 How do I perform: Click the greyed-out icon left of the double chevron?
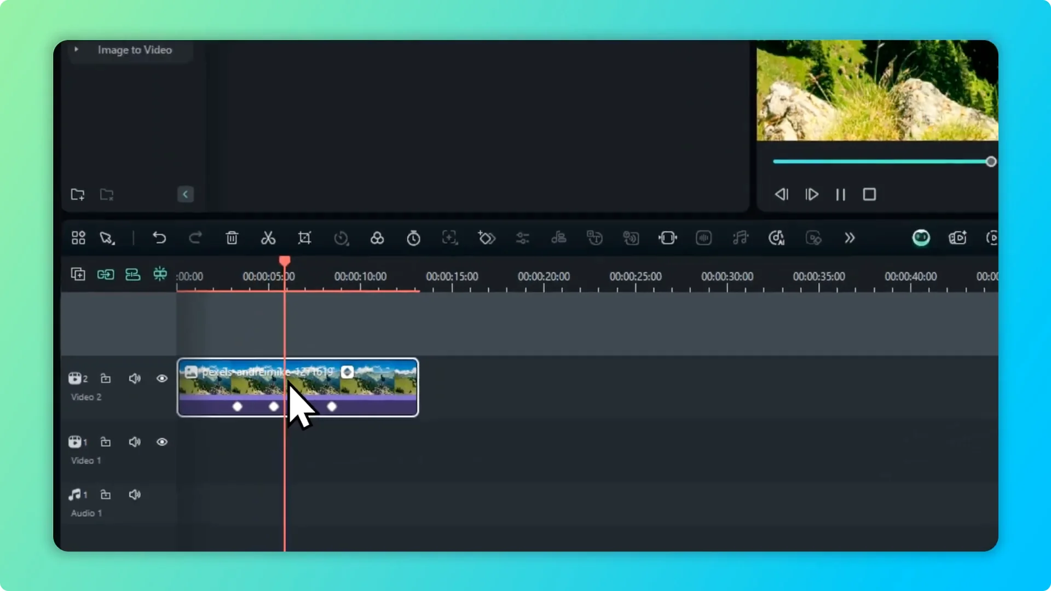coord(813,238)
